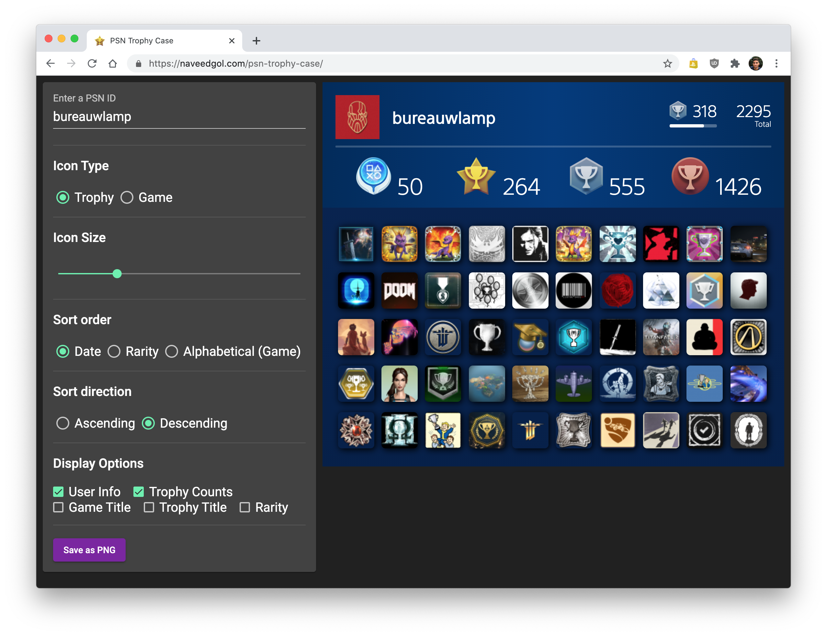The image size is (827, 636).
Task: Click the DOOM trophy icon
Action: [400, 291]
